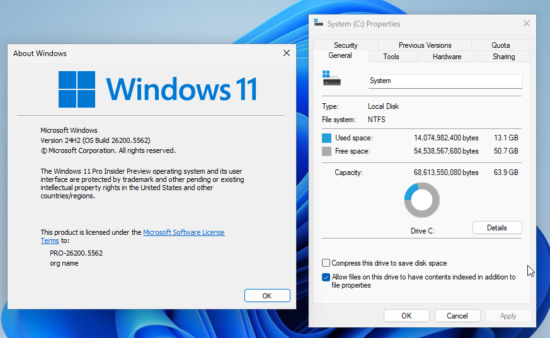Click the 'org name' text
The width and height of the screenshot is (550, 338).
pyautogui.click(x=64, y=263)
